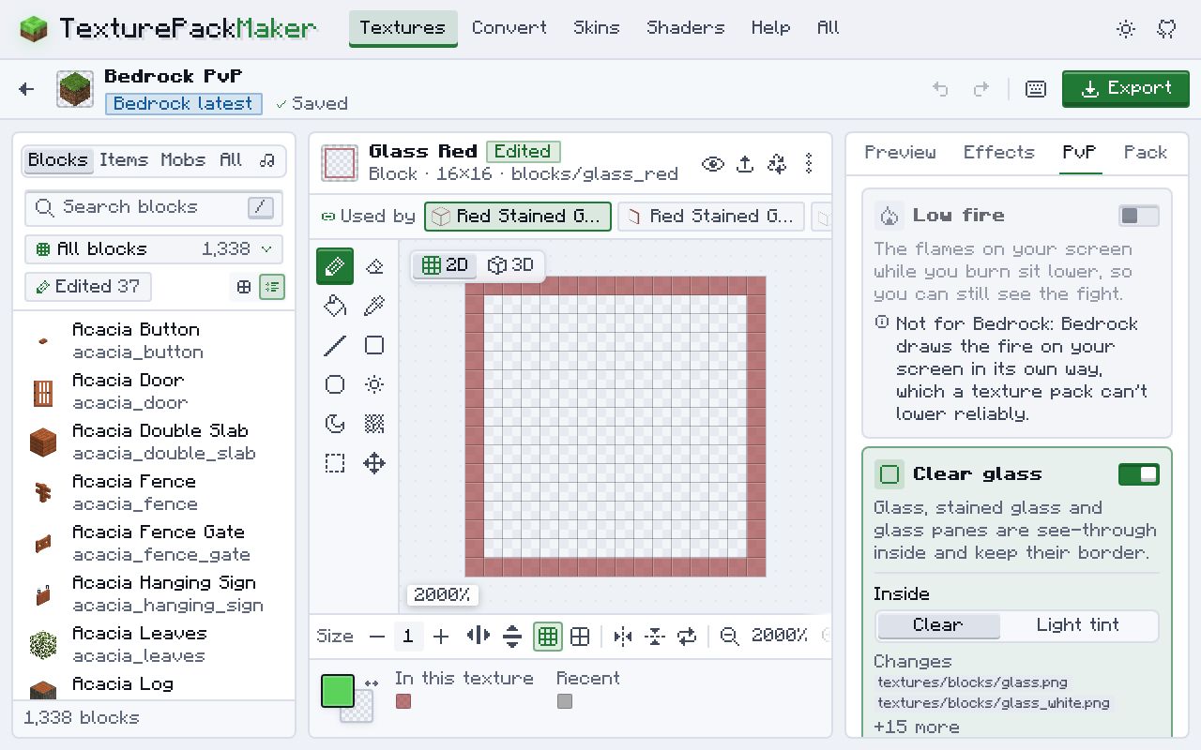
Task: Select the Paint Bucket fill tool
Action: [335, 306]
